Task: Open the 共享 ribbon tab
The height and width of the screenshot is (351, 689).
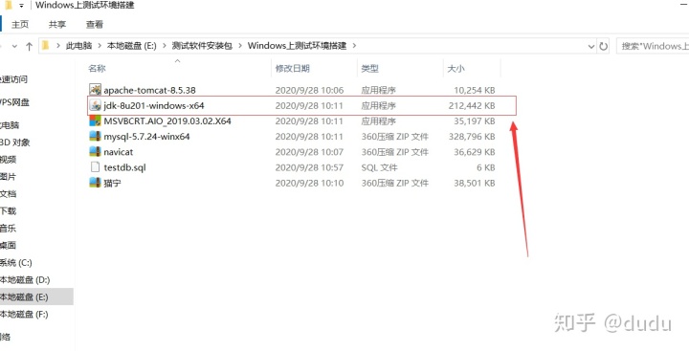Action: pos(57,25)
